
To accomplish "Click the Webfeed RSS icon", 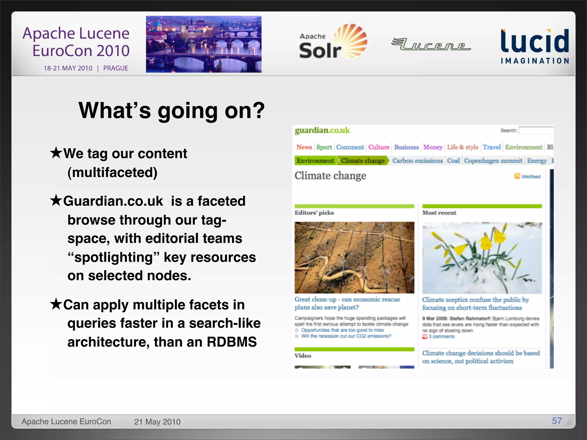I will click(x=517, y=176).
